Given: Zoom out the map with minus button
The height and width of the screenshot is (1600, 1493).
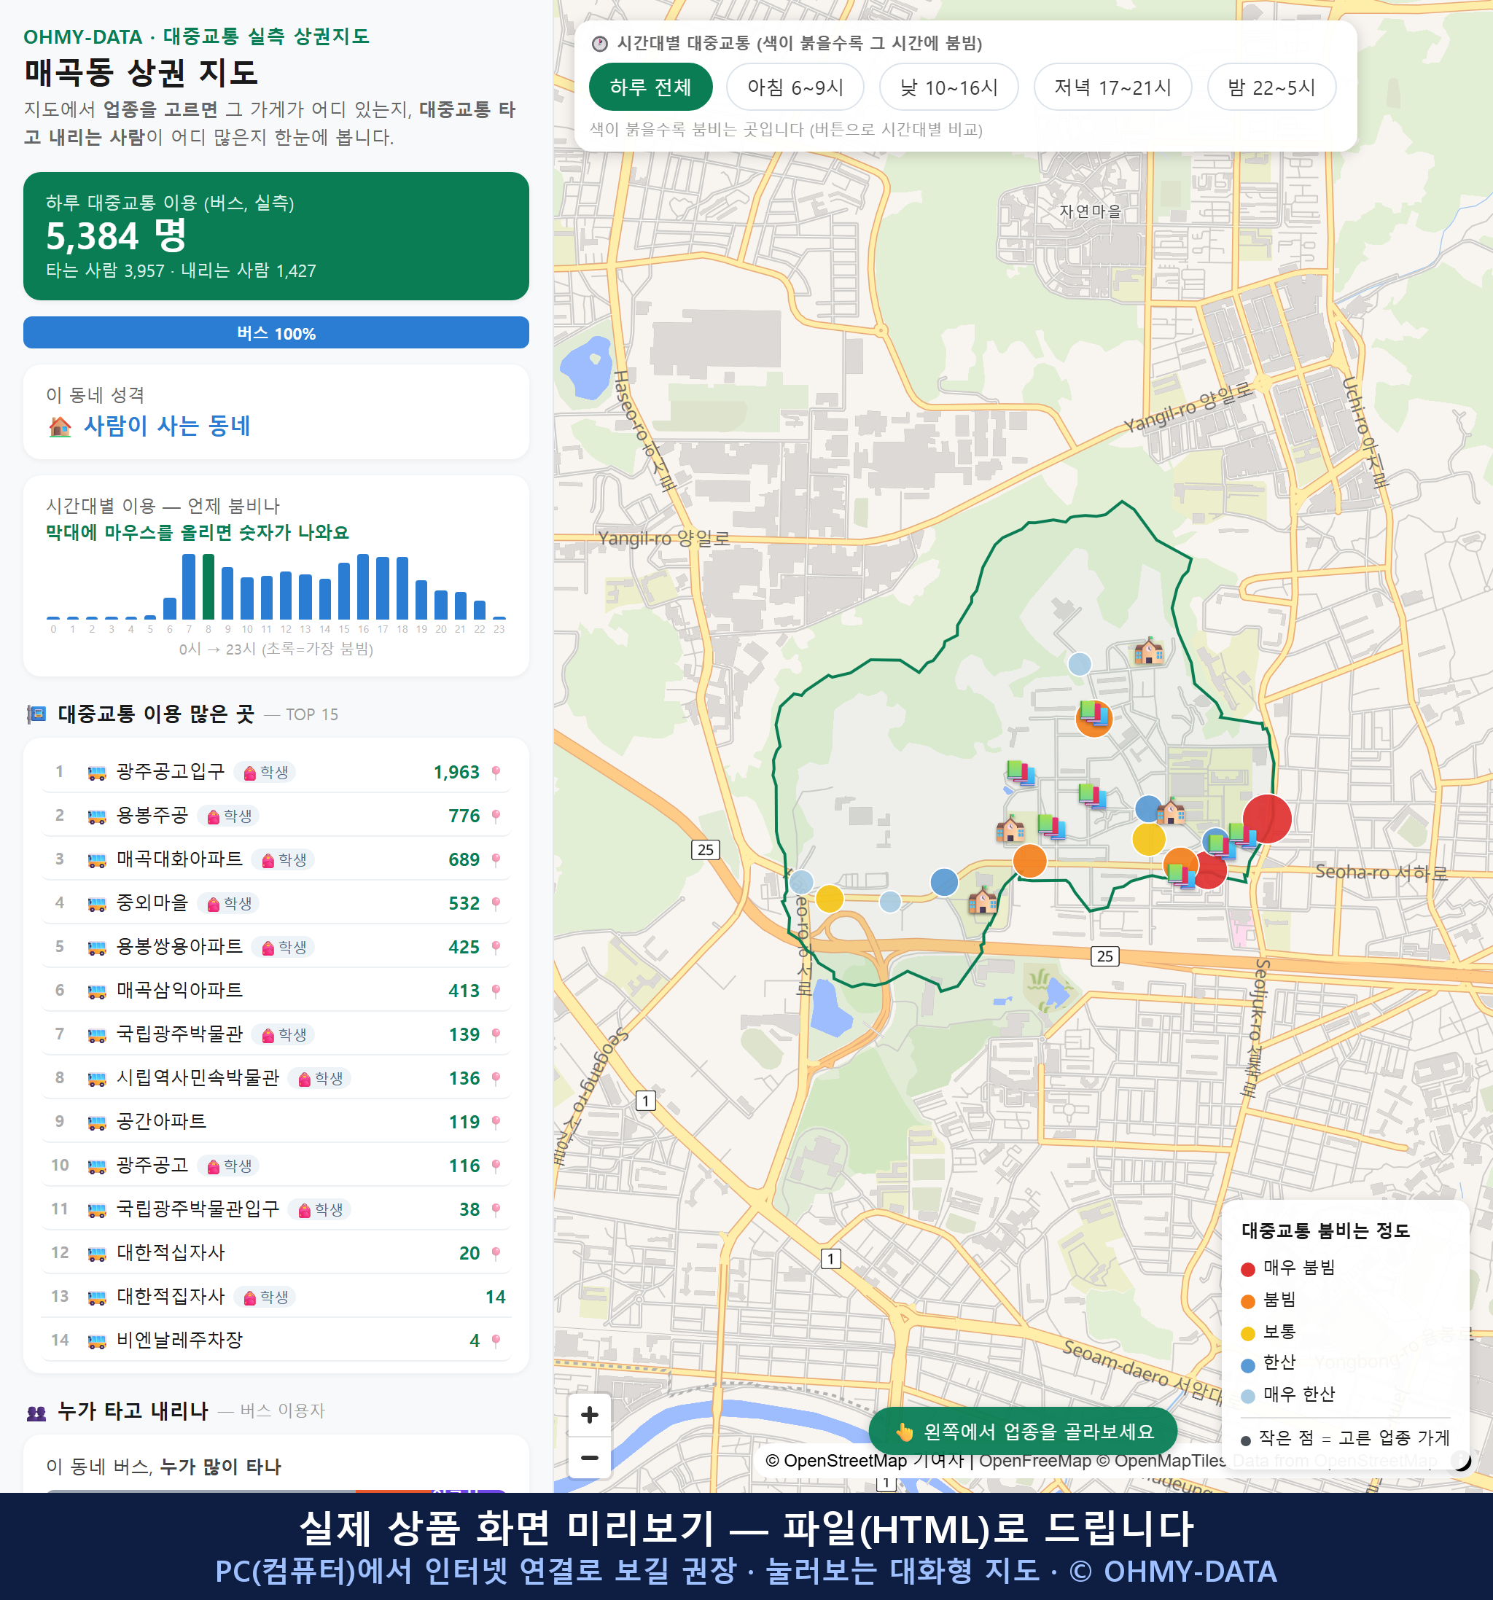Looking at the screenshot, I should tap(589, 1458).
